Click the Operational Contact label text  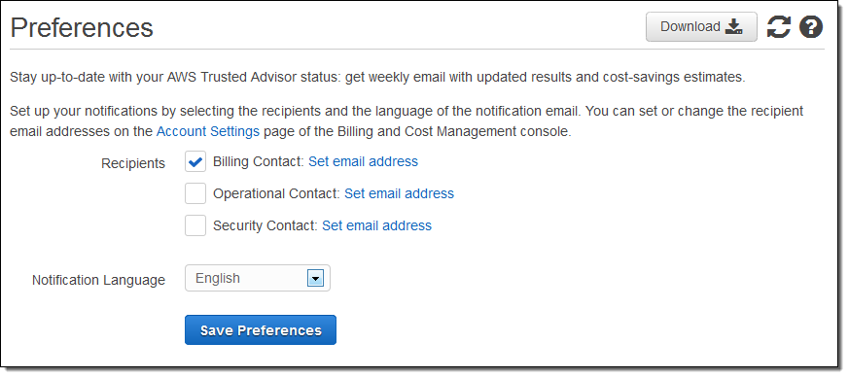coord(277,193)
